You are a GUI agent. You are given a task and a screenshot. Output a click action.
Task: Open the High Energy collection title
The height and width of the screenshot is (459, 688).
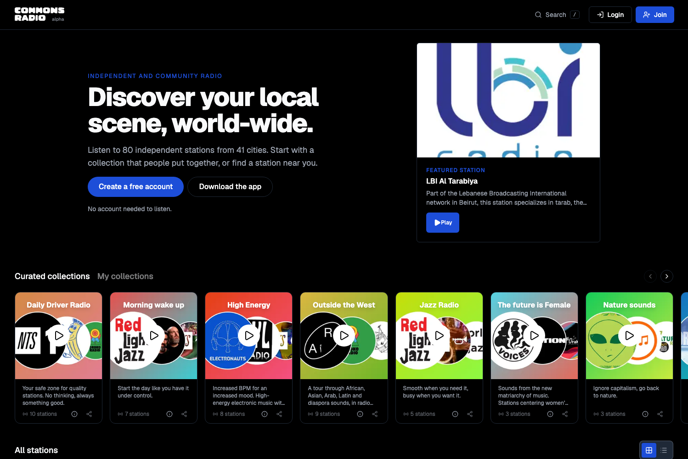[248, 305]
